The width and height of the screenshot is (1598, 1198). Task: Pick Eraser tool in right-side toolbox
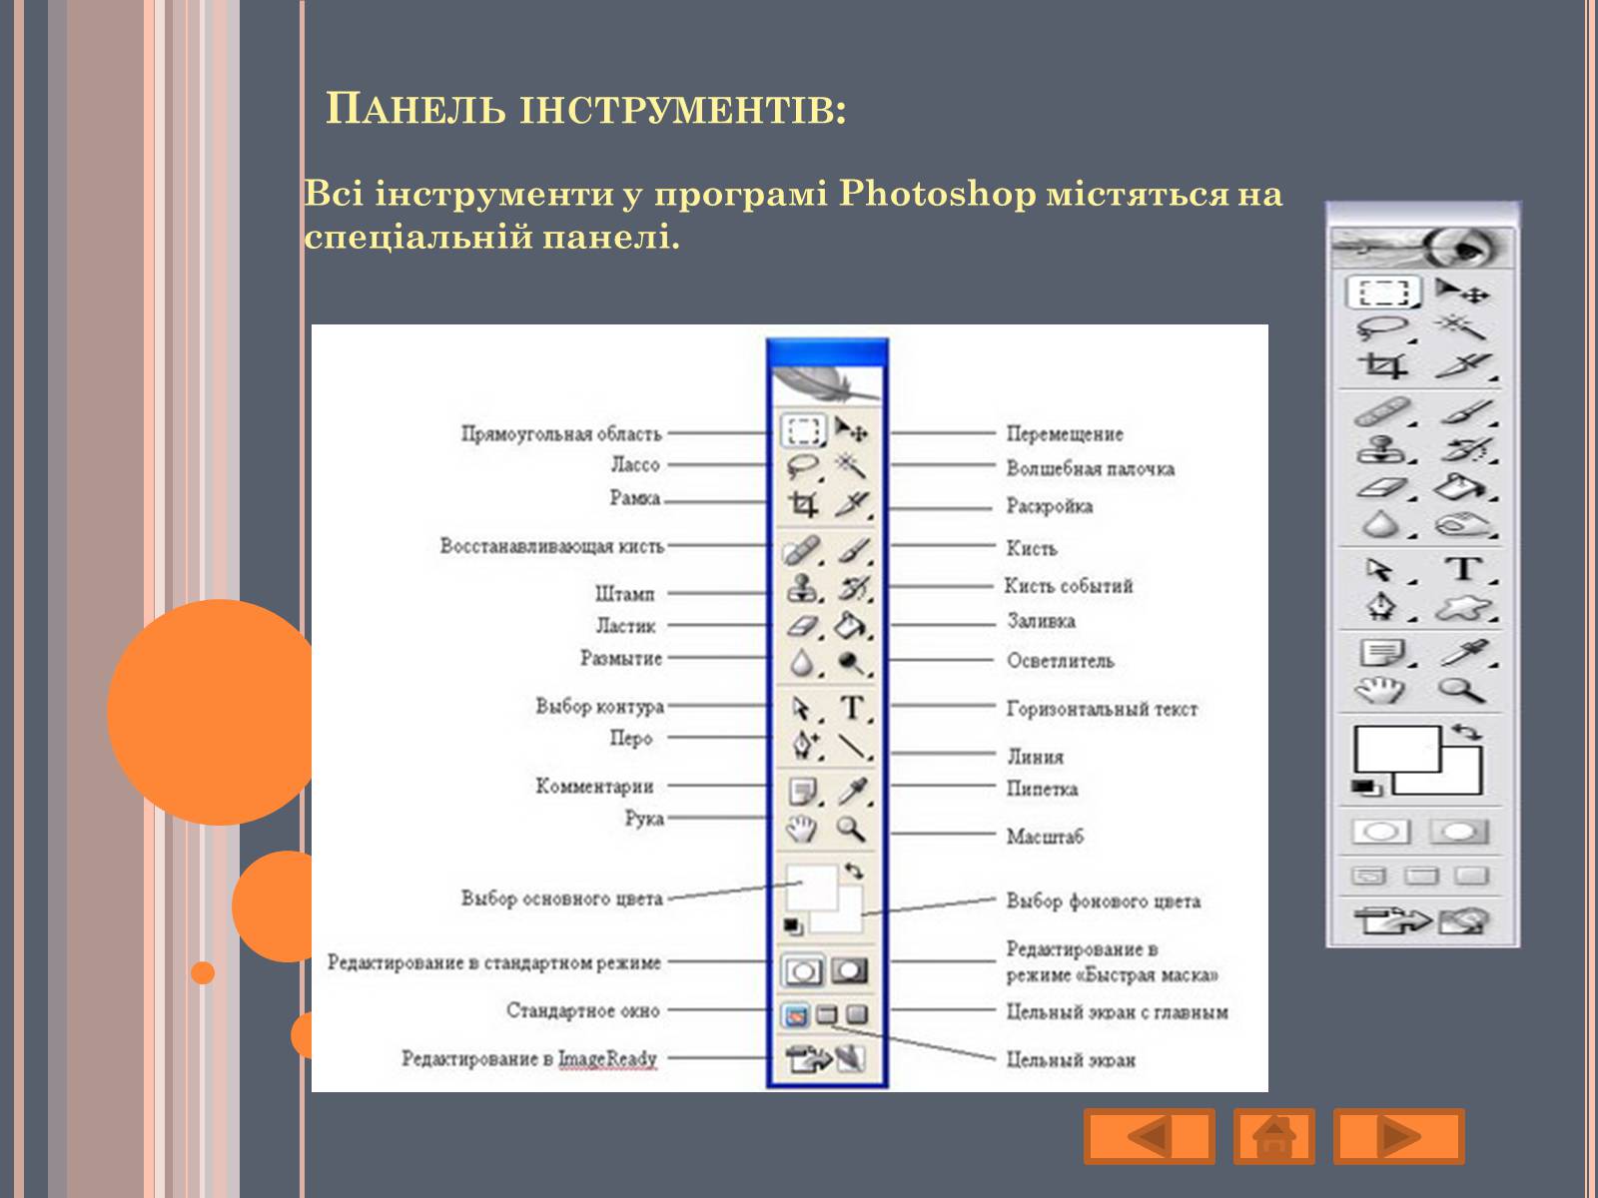(1384, 488)
